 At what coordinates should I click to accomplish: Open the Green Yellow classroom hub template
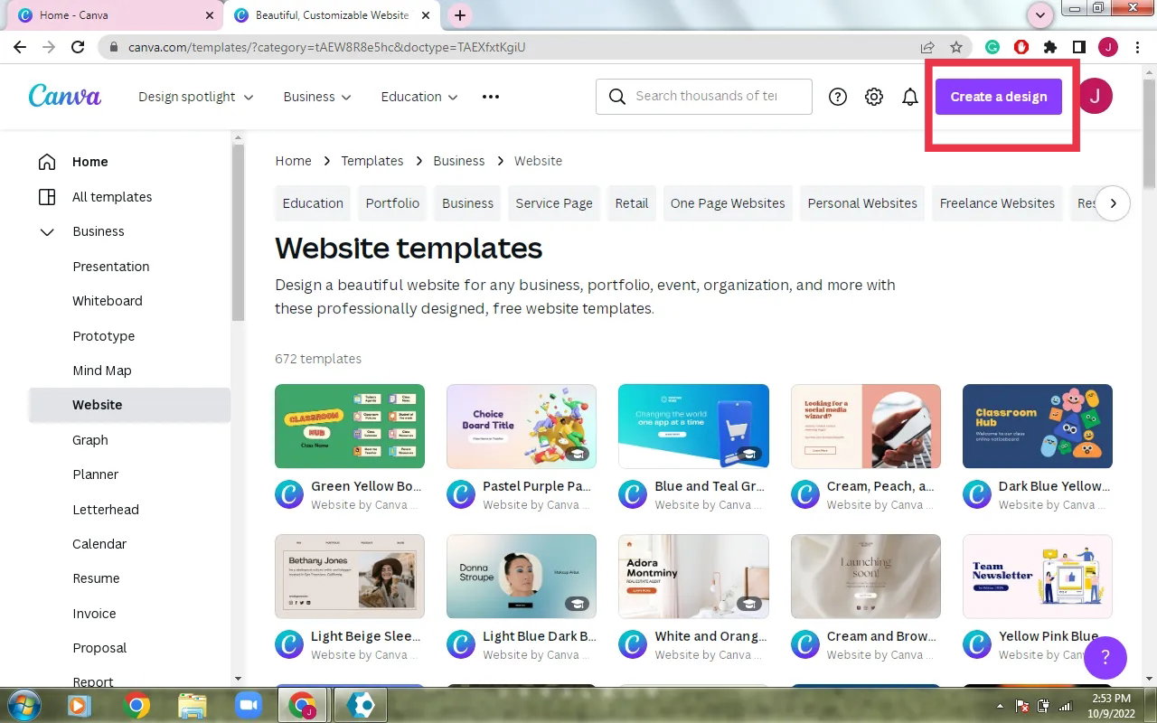click(350, 426)
